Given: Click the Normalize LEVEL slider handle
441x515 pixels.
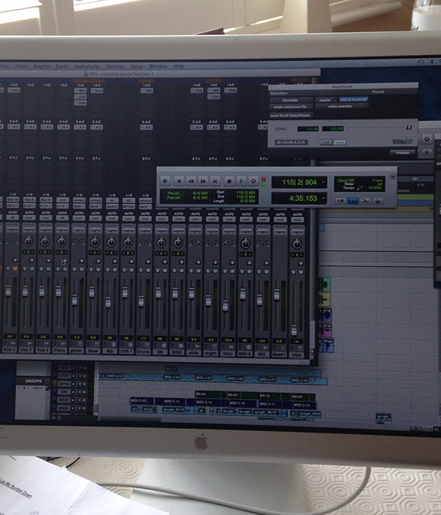Looking at the screenshot, I should tap(408, 128).
